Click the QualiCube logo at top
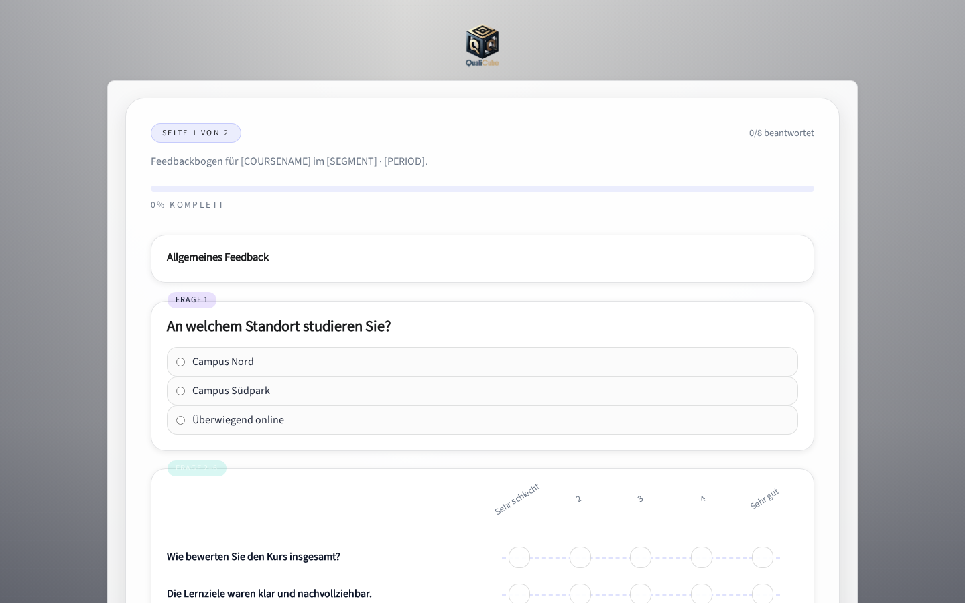Viewport: 965px width, 603px height. point(482,46)
